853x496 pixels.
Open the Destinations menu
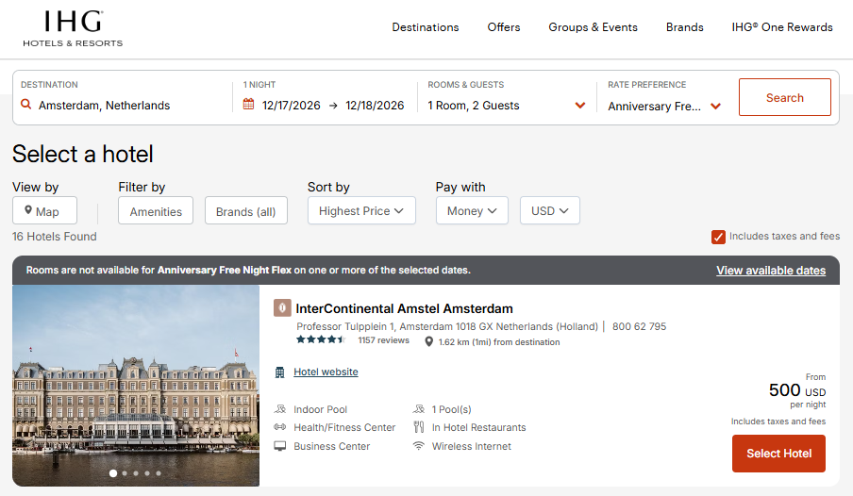point(426,27)
